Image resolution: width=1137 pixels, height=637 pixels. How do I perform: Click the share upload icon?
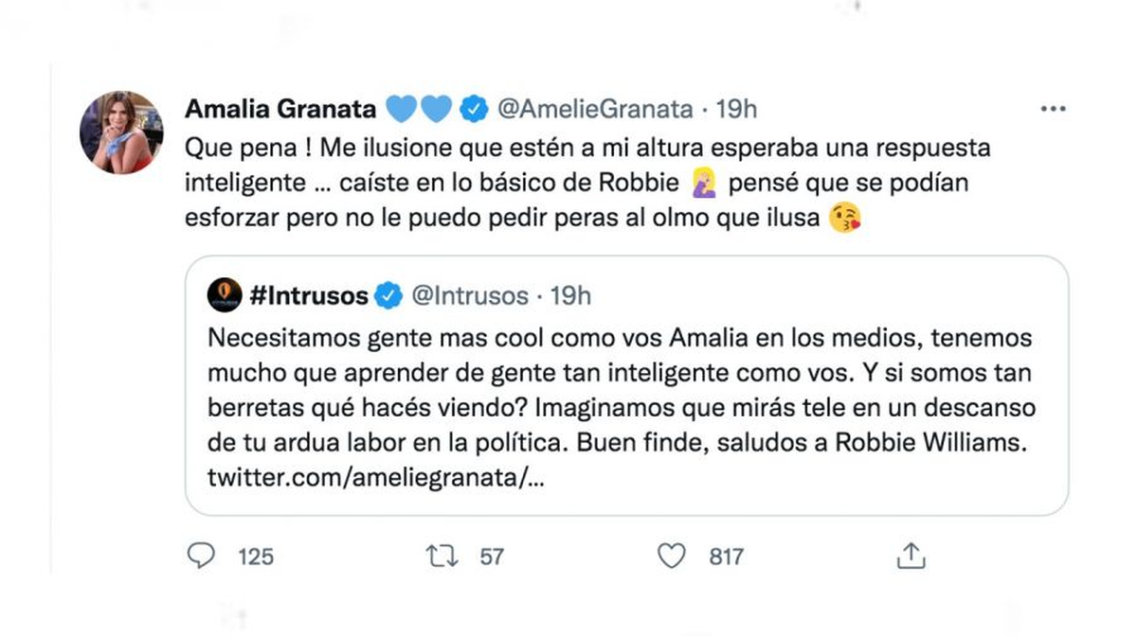tap(910, 556)
